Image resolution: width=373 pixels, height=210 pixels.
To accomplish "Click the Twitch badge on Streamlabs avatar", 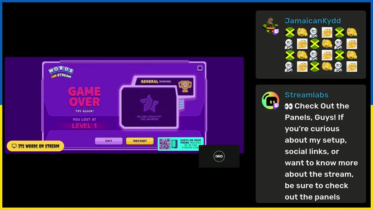I will (x=276, y=106).
